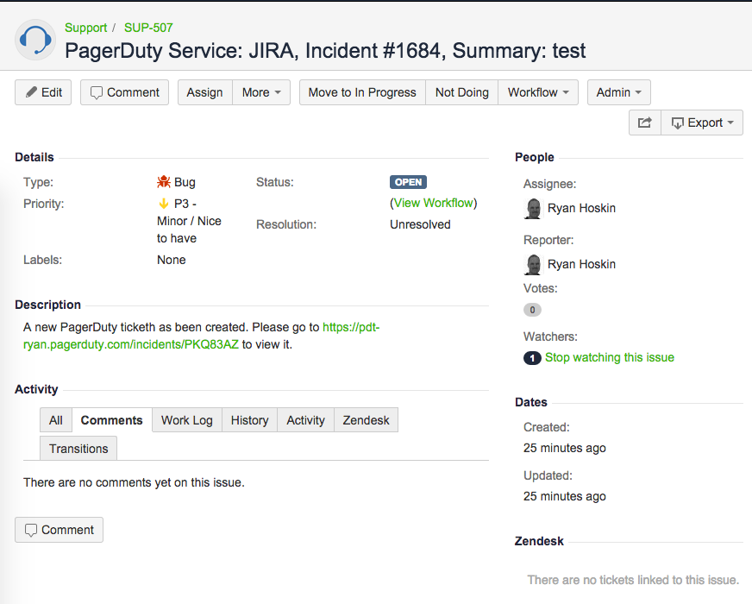The width and height of the screenshot is (752, 604).
Task: Open the Workflow dropdown menu
Action: (x=538, y=92)
